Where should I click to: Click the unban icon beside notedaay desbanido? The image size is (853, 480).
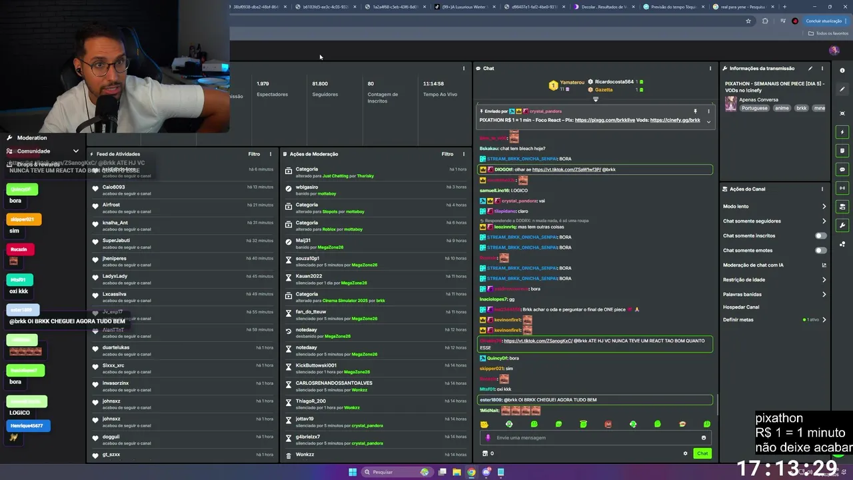pos(289,331)
